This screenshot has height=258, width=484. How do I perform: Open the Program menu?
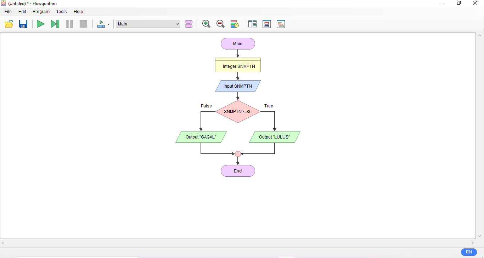click(41, 11)
